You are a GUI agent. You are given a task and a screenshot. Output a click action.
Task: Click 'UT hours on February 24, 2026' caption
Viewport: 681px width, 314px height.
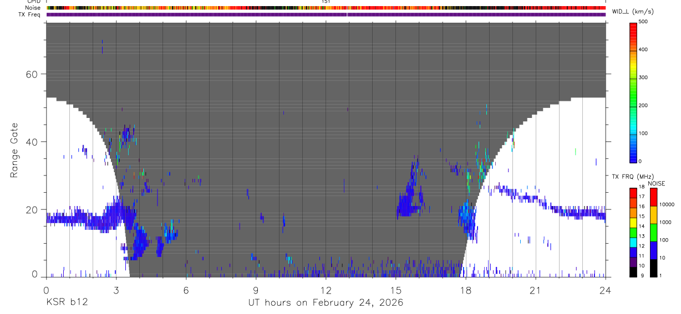326,303
